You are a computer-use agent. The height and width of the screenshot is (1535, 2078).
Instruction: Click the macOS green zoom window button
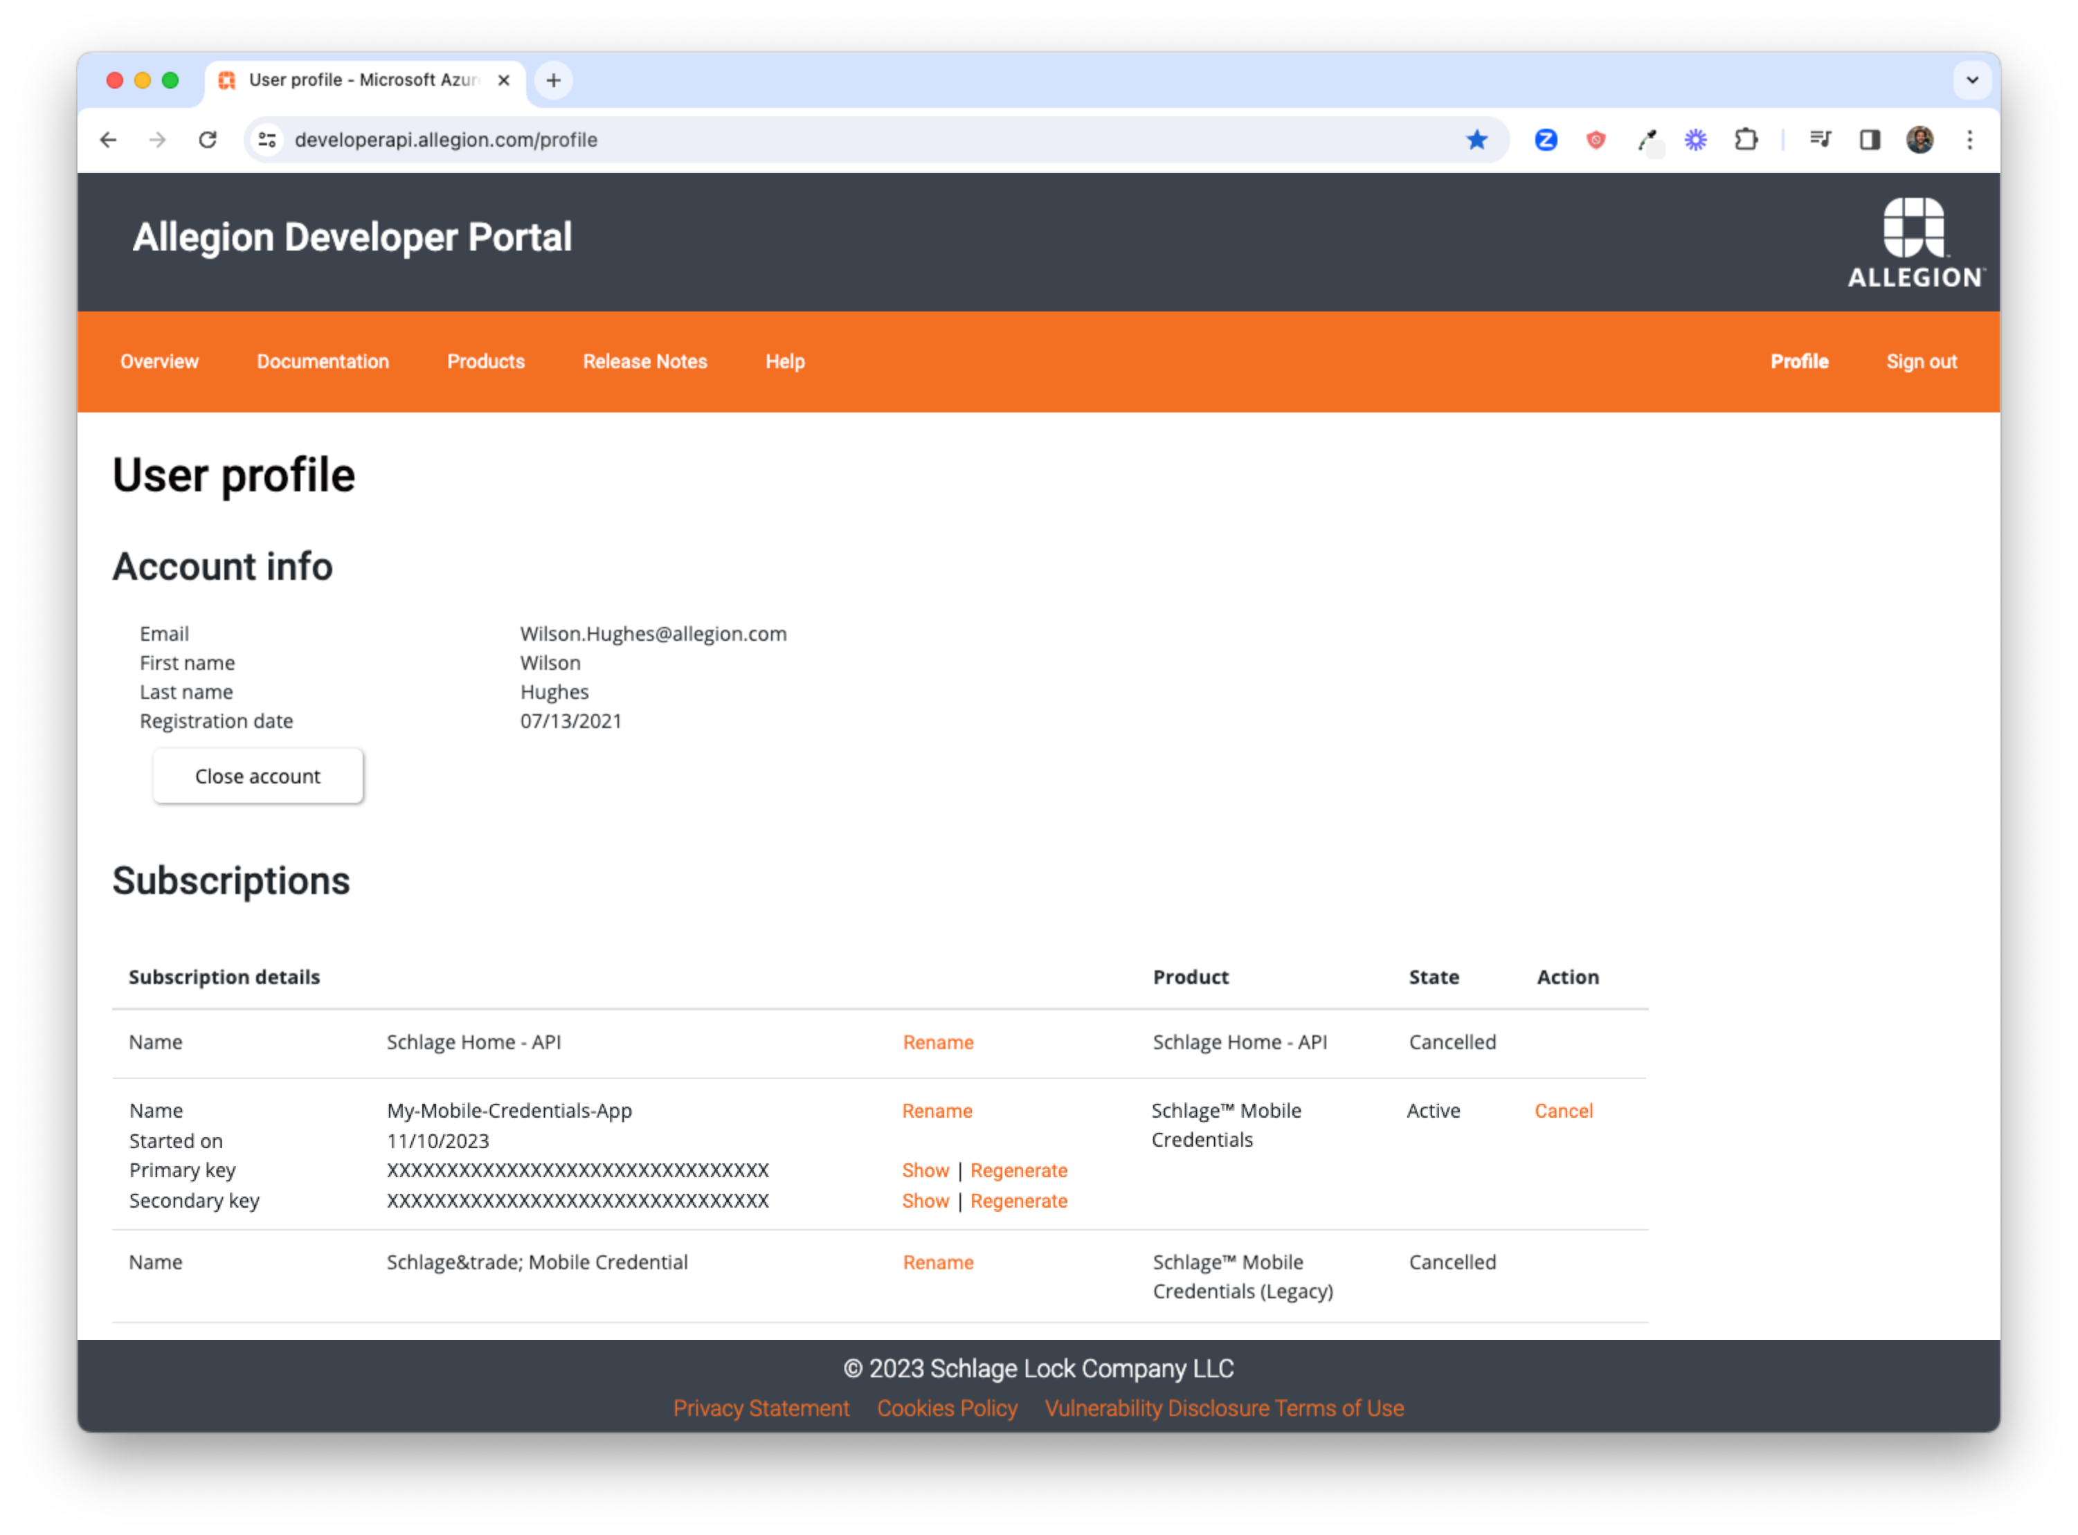coord(170,80)
